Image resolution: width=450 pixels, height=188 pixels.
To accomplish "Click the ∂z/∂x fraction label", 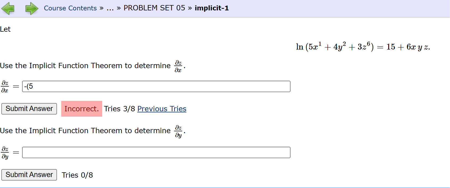I will tap(5, 86).
